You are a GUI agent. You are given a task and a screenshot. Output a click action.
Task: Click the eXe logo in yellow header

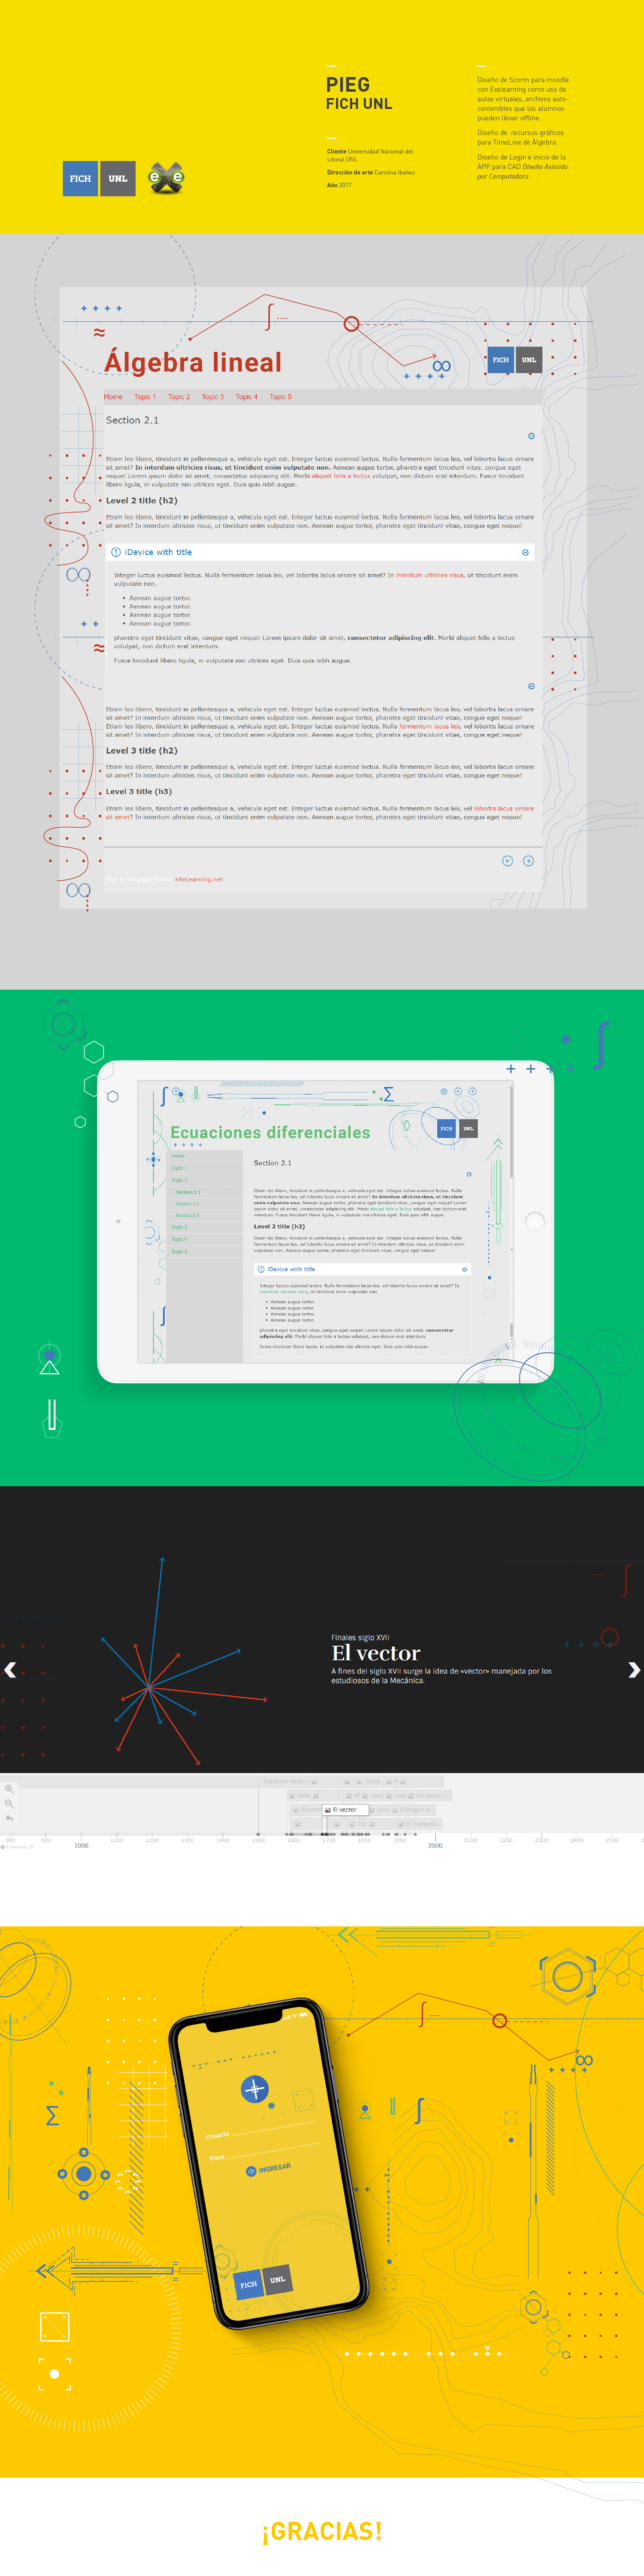pos(166,178)
